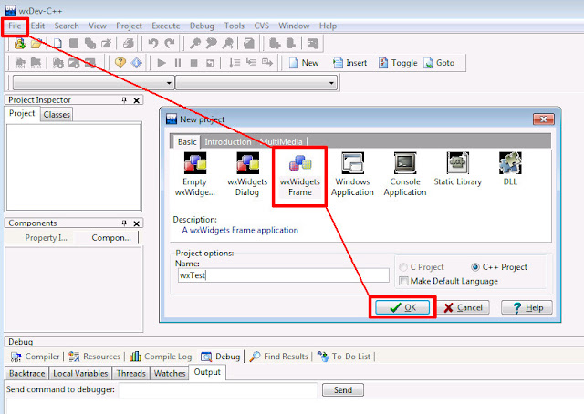Click the redo arrow icon

[170, 44]
